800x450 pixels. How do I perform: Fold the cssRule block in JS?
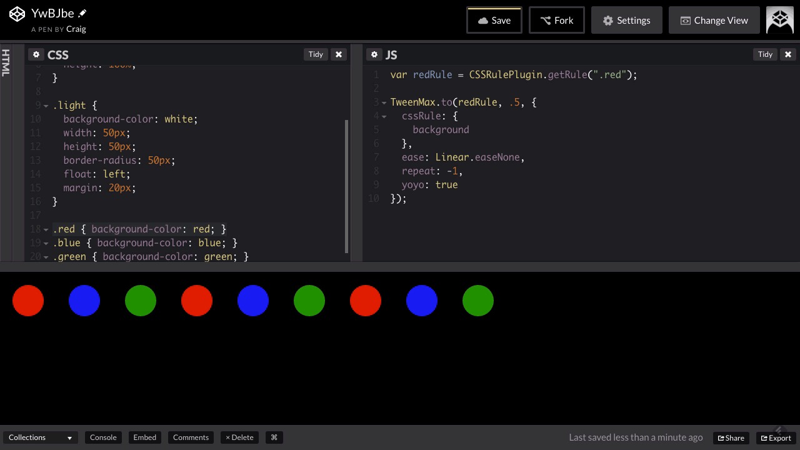[384, 116]
